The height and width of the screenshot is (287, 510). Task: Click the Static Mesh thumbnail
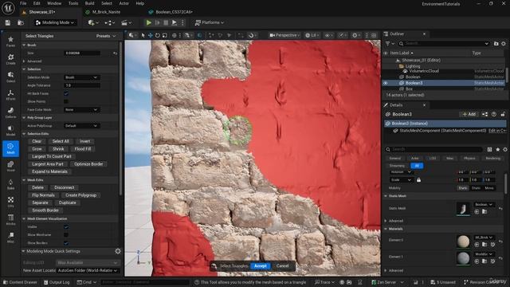click(463, 209)
